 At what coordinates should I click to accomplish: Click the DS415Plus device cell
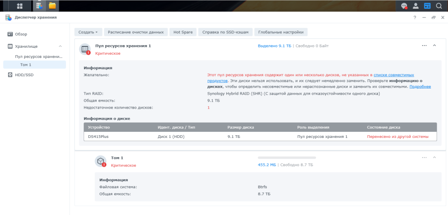[98, 137]
